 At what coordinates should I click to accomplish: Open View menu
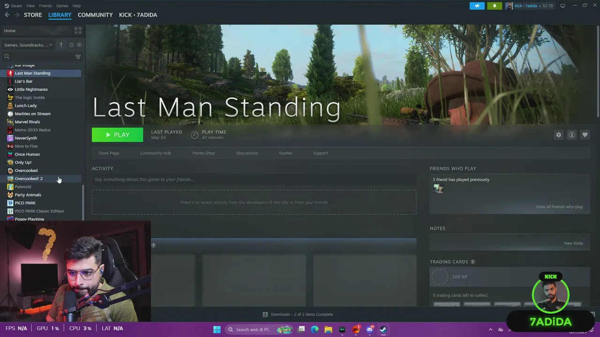pyautogui.click(x=30, y=6)
